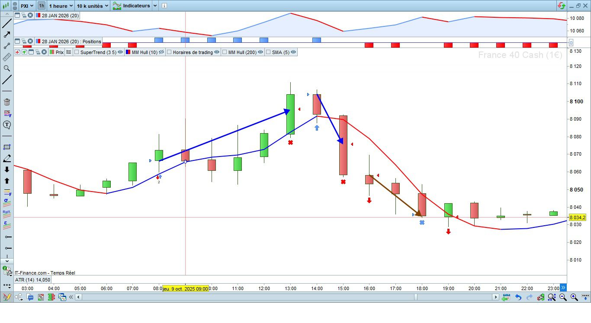The image size is (591, 323).
Task: Toggle the SuperTrend (3 5) checkbox
Action: [77, 52]
